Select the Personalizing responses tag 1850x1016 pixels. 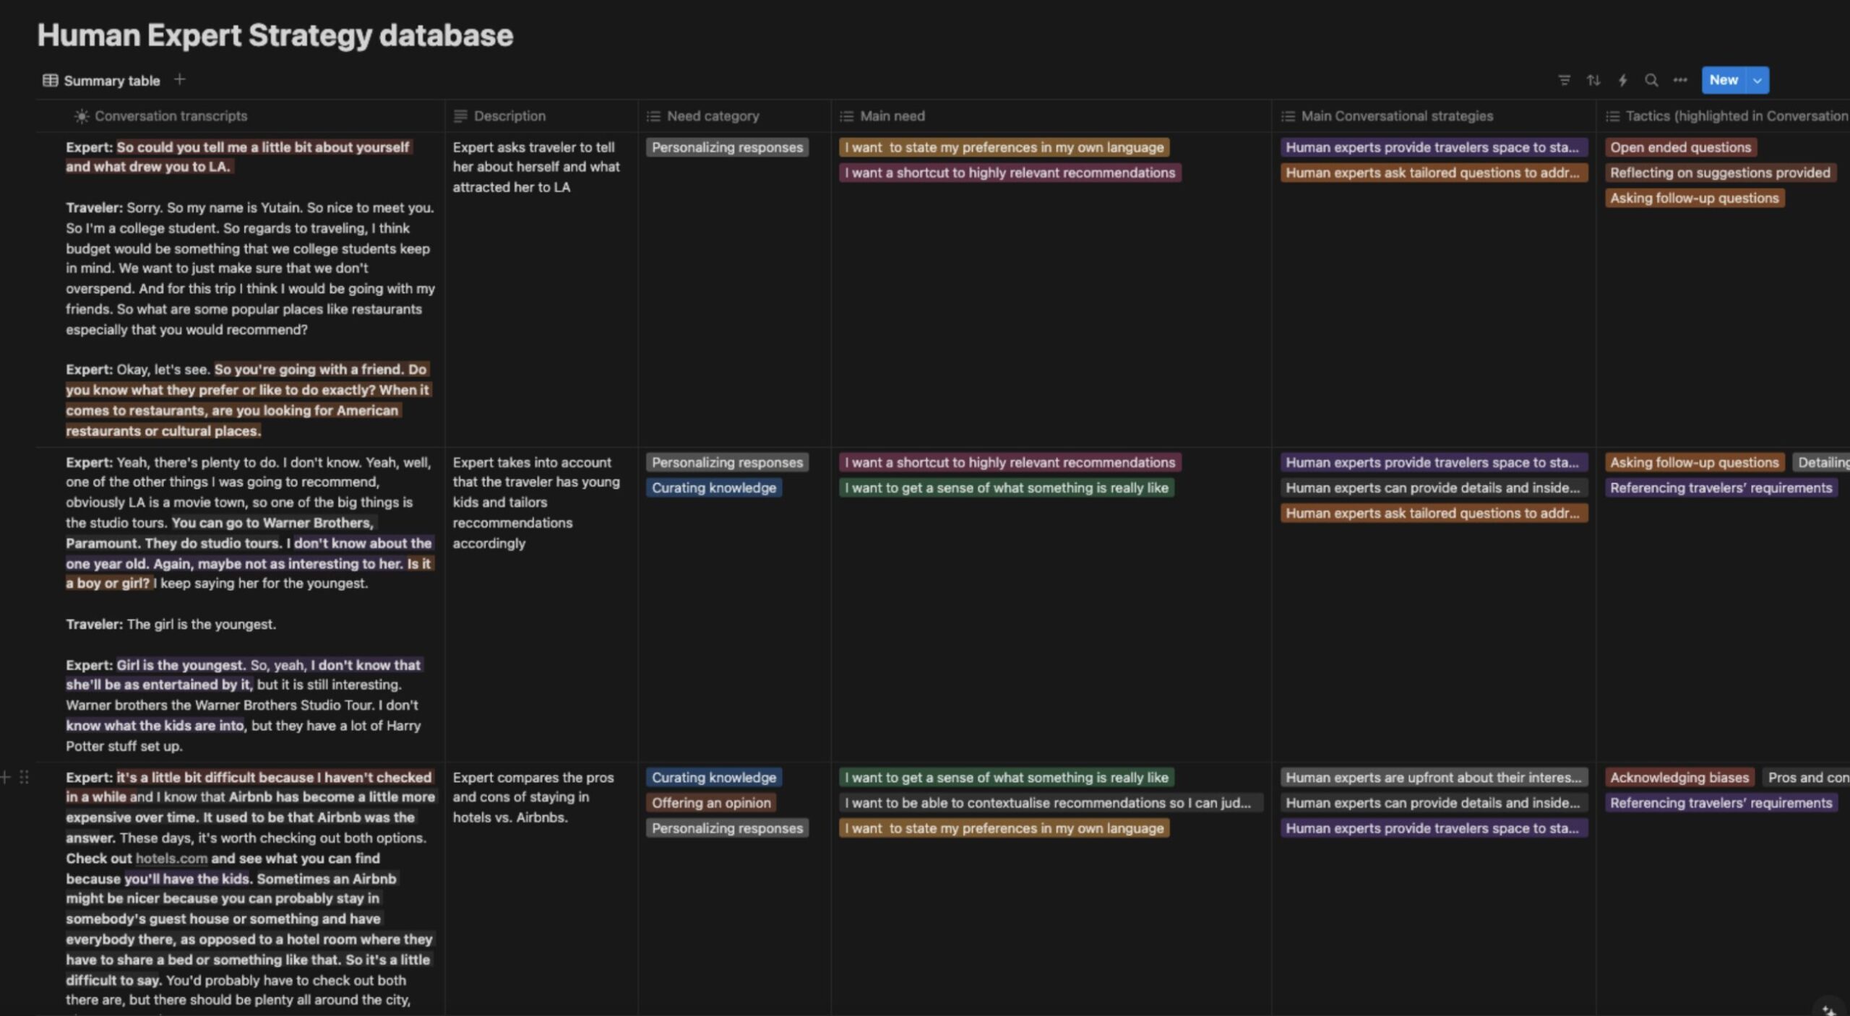(726, 147)
